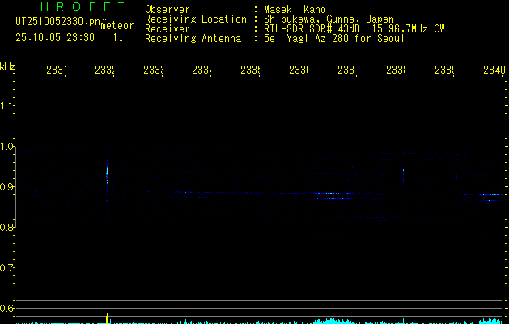Click the gray frequency range bar on left axis
Image resolution: width=509 pixels, height=324 pixels.
[x=16, y=189]
